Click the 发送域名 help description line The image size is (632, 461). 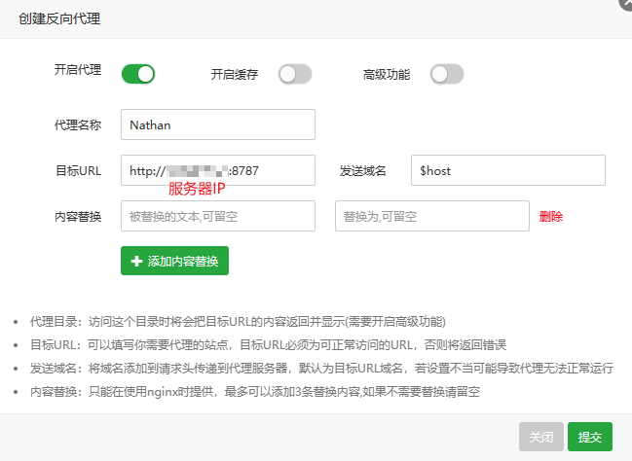tap(321, 368)
